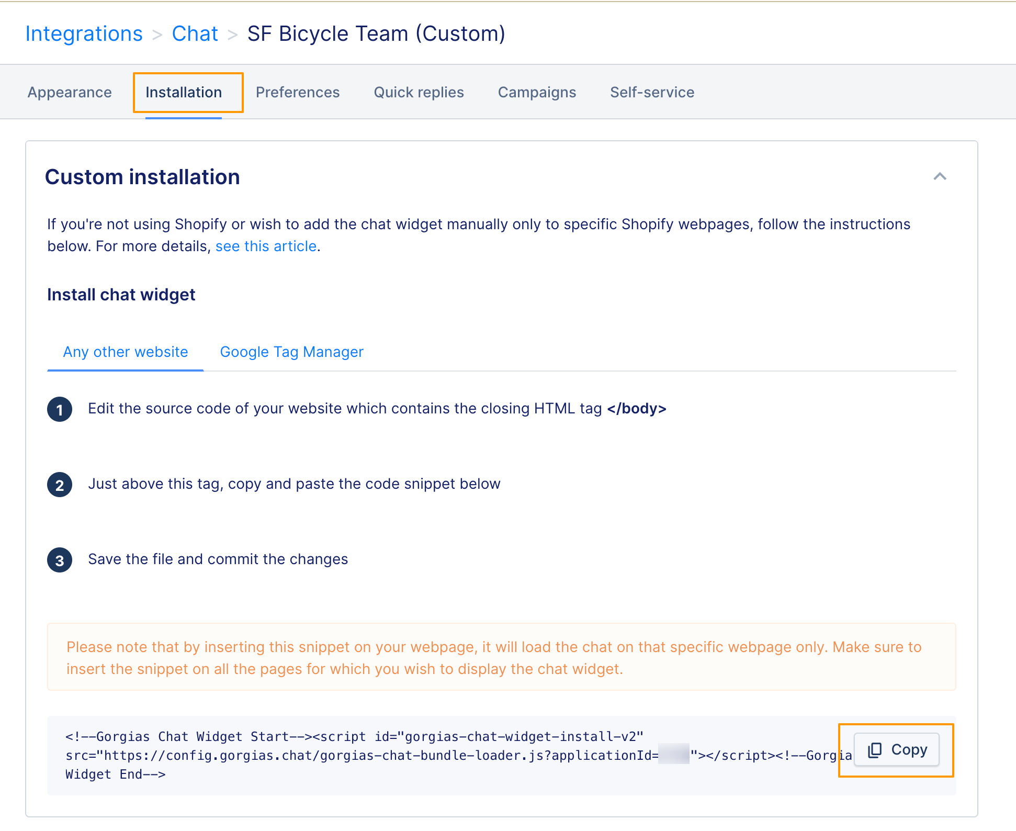Viewport: 1016px width, 831px height.
Task: Open the Campaigns tab
Action: [537, 92]
